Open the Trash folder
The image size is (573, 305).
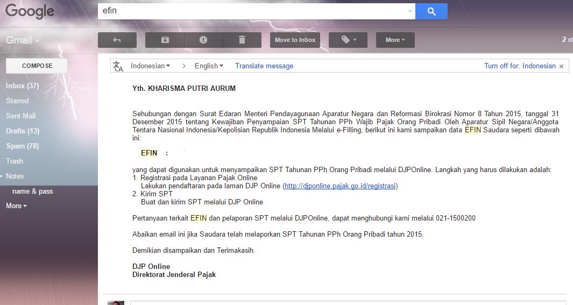(x=15, y=161)
